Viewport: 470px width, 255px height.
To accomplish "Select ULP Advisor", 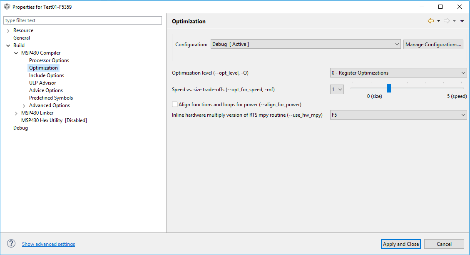I will 42,83.
